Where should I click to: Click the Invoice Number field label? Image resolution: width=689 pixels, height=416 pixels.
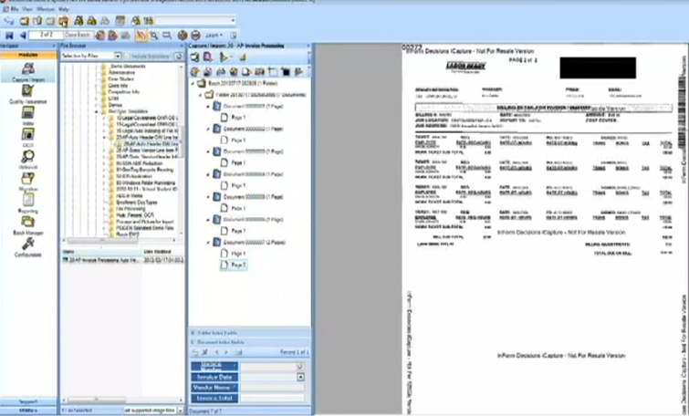(x=214, y=367)
